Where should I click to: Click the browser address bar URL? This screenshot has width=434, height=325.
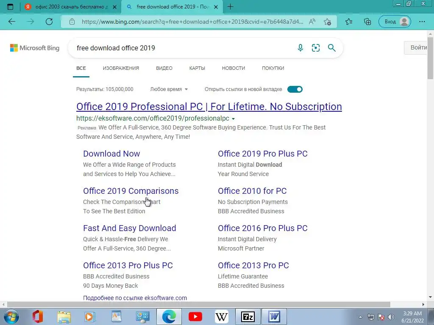point(192,22)
